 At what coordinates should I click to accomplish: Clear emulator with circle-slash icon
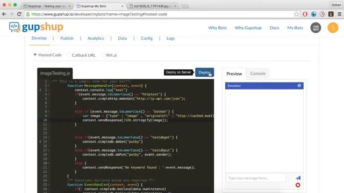pos(299,86)
